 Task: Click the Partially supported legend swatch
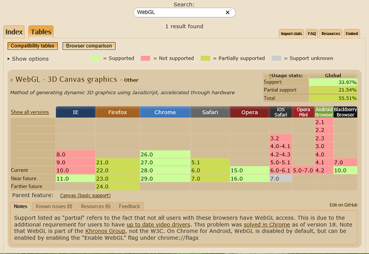point(205,58)
